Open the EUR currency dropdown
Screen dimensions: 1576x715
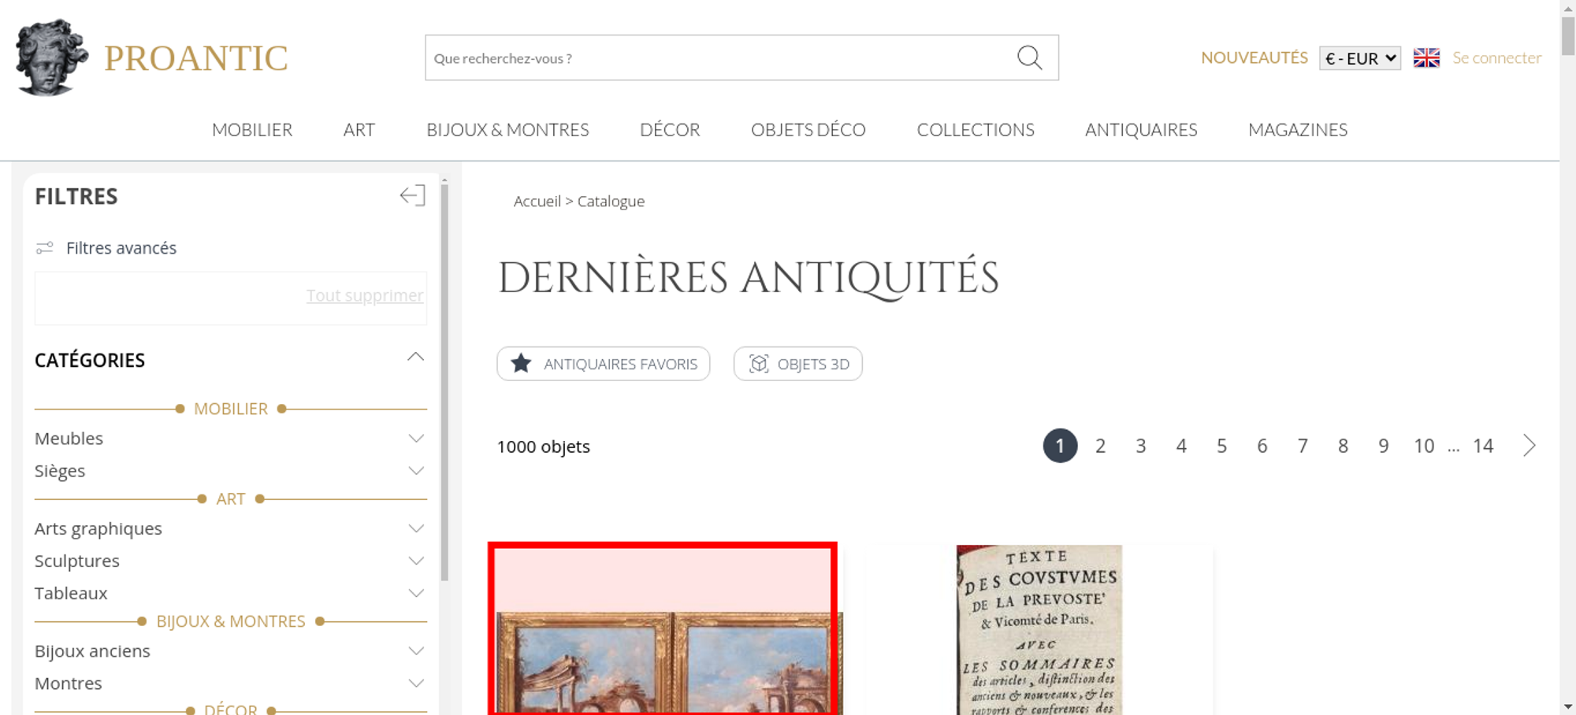point(1359,58)
